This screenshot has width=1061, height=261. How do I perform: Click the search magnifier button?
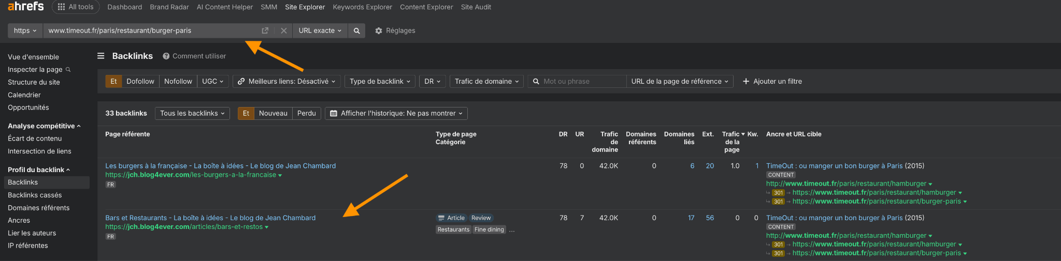click(x=356, y=30)
